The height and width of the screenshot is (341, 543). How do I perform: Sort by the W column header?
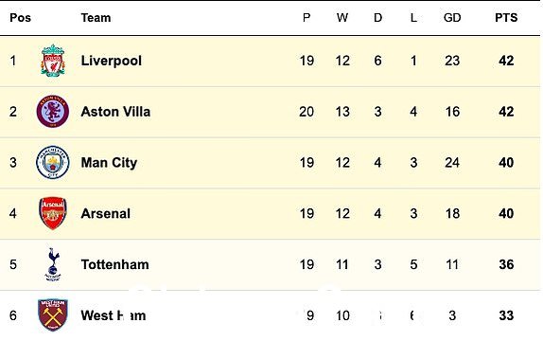342,18
